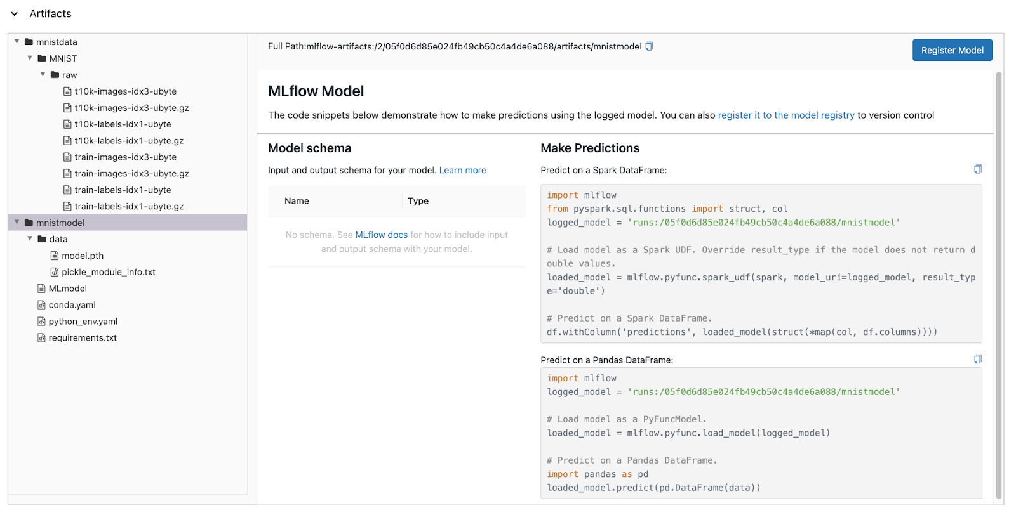Collapse the raw folder tree arrow

coord(43,74)
